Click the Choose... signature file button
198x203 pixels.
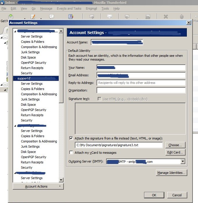pos(175,145)
